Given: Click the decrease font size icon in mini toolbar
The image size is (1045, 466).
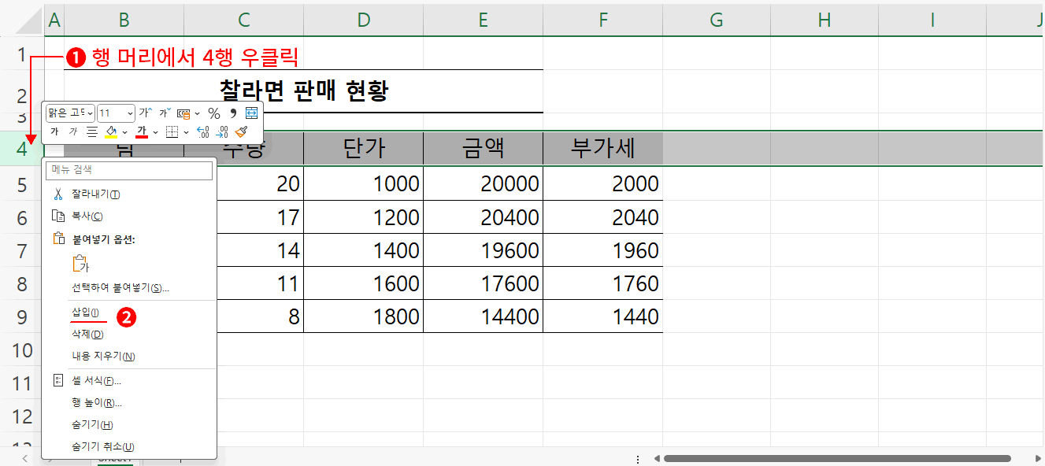Looking at the screenshot, I should click(165, 113).
